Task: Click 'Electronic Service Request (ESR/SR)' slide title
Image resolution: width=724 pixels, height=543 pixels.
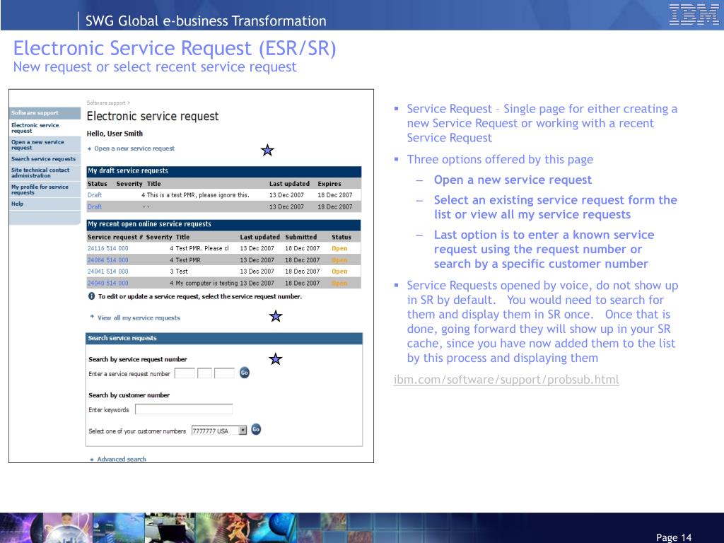Action: [175, 48]
